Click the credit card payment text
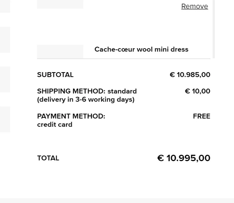This screenshot has width=234, height=203. coord(54,125)
